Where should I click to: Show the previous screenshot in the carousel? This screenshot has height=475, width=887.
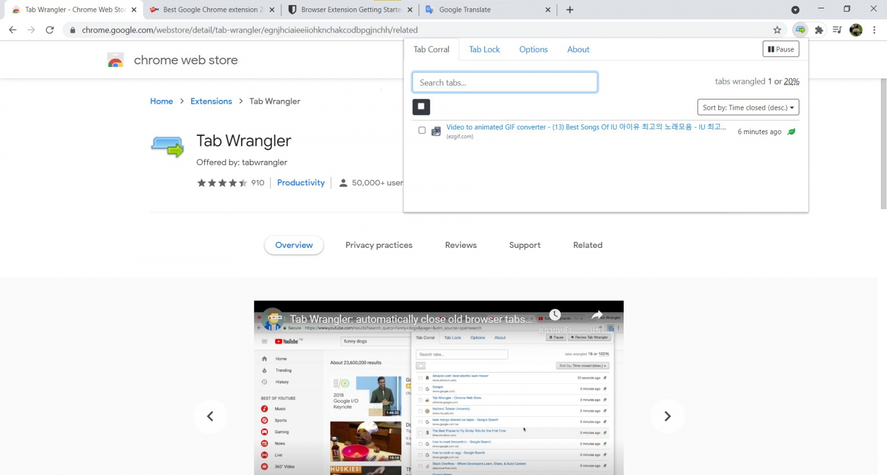[x=210, y=416]
